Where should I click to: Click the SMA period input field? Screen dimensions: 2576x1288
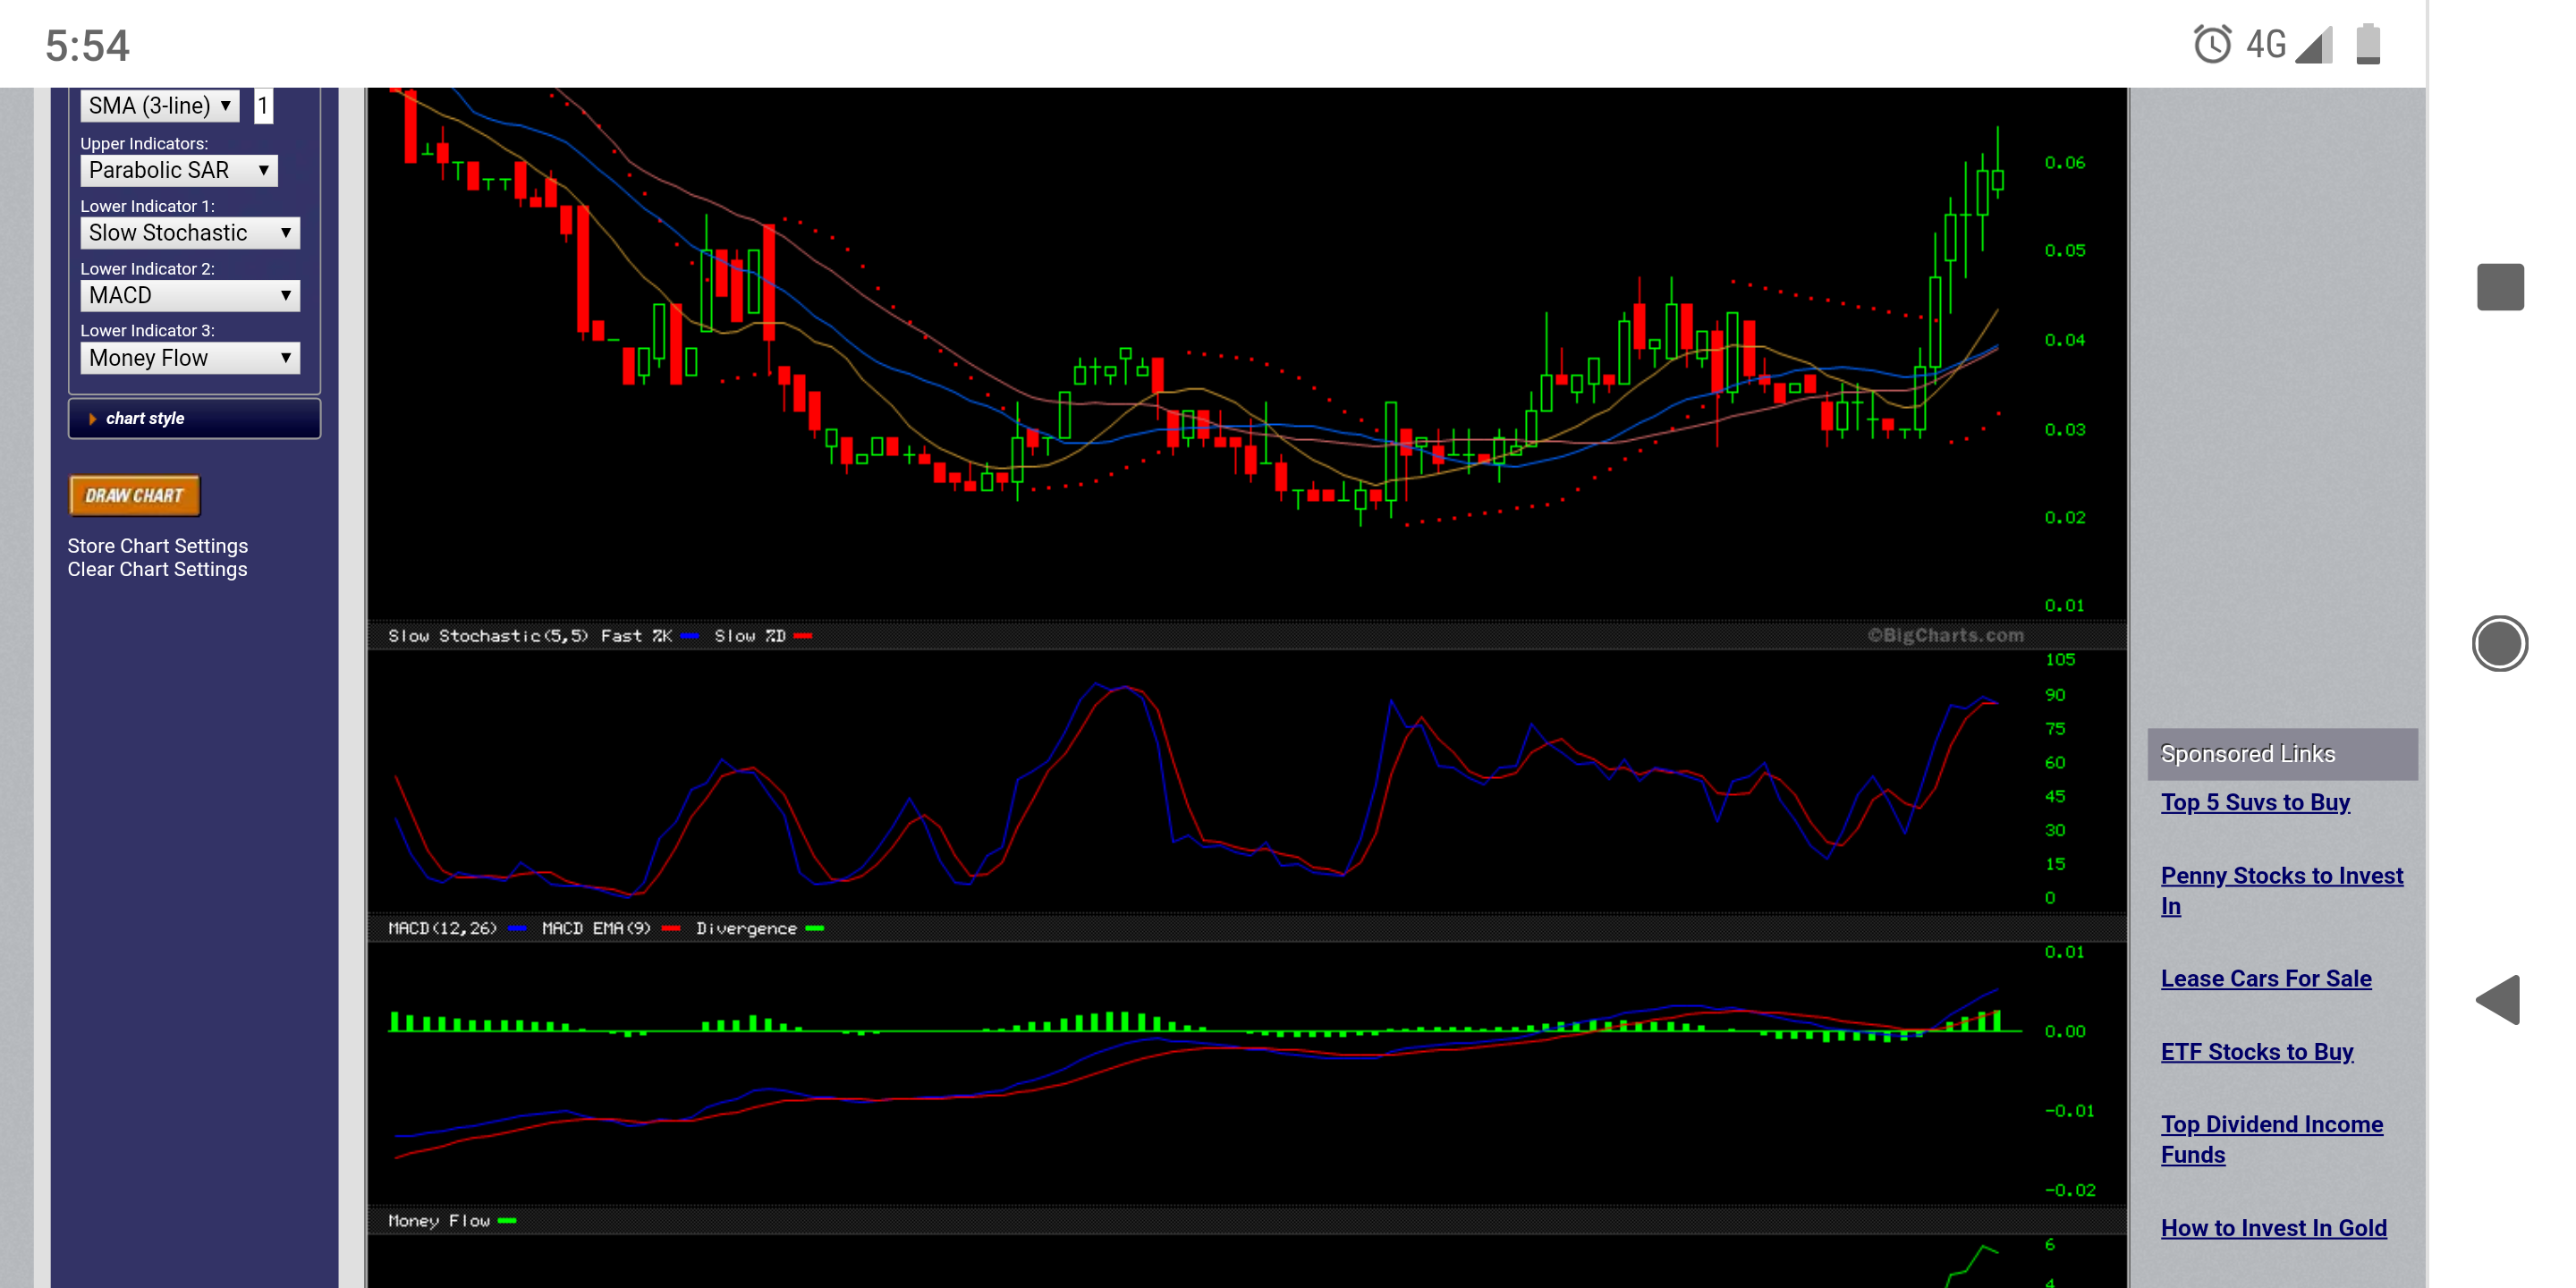pyautogui.click(x=263, y=105)
